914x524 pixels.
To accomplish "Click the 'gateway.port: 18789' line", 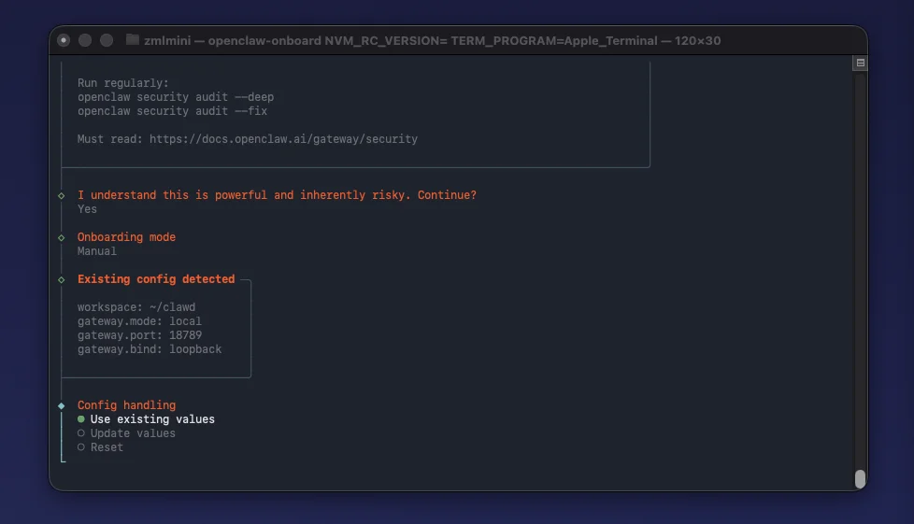I will [139, 335].
